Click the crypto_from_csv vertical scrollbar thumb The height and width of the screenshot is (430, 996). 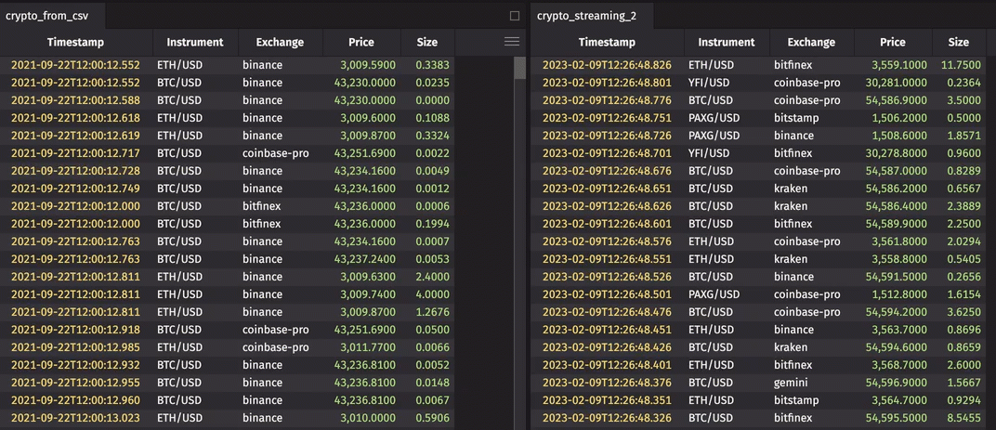click(x=519, y=67)
